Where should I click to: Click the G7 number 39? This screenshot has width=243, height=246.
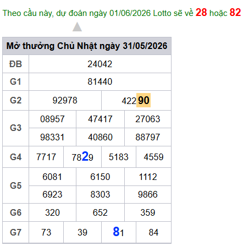pyautogui.click(x=82, y=232)
